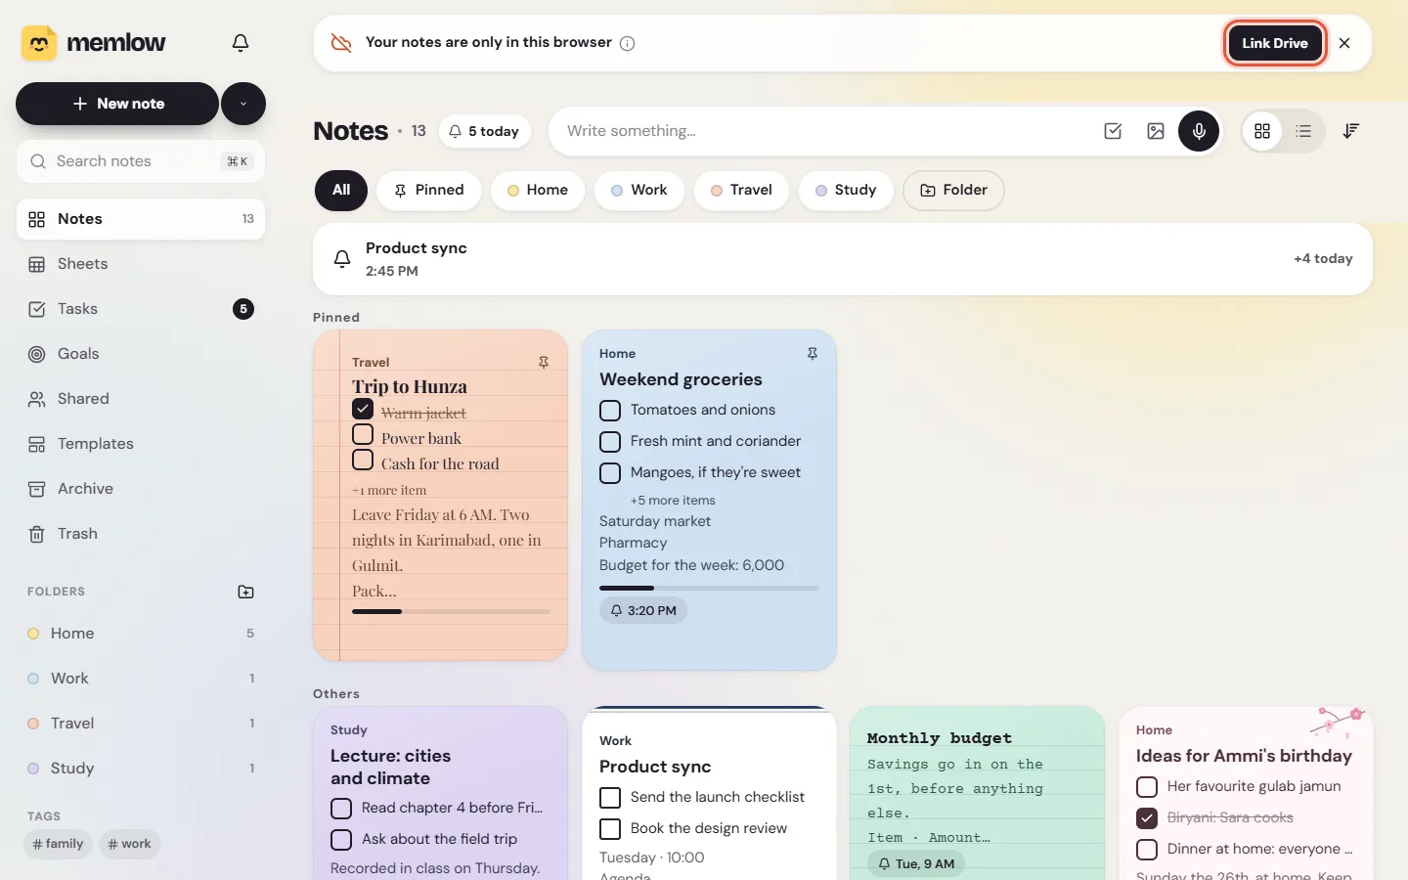Open Sheets in the sidebar
The width and height of the screenshot is (1408, 880).
pos(141,264)
